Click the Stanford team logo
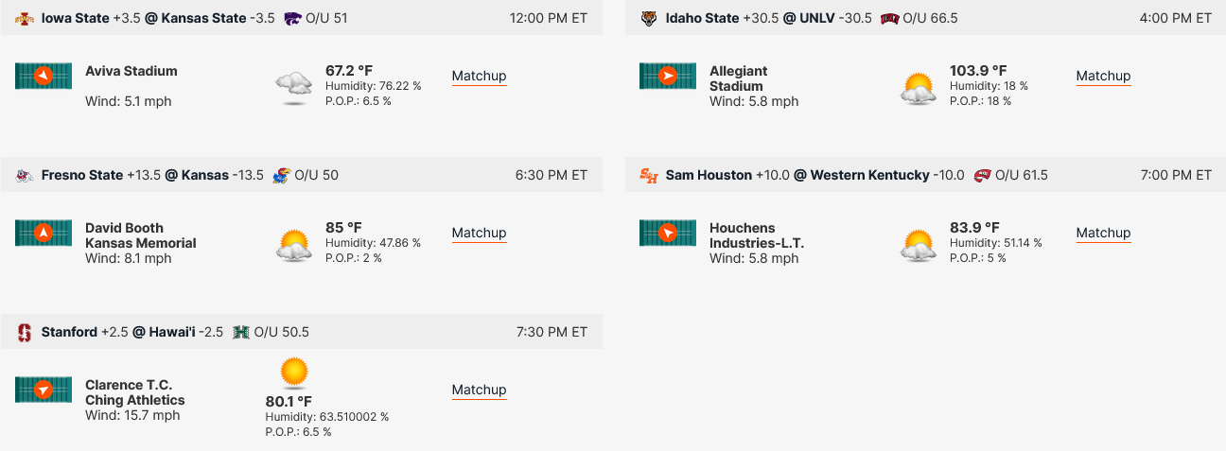 (25, 332)
